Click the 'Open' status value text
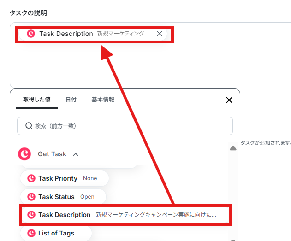Screen dimensions: 291x241 (x=87, y=197)
